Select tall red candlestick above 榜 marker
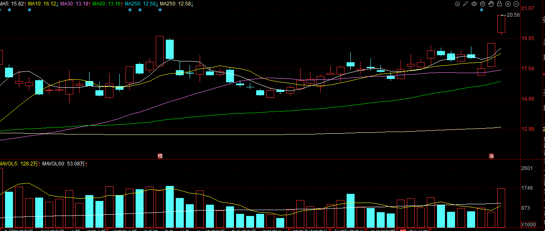 (x=160, y=51)
